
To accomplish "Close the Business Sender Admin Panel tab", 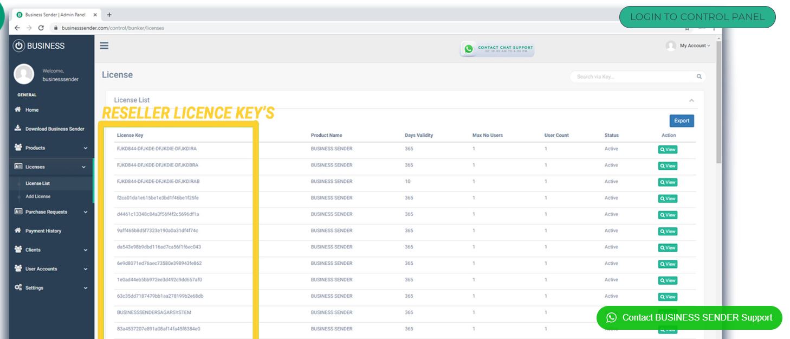I will click(95, 15).
